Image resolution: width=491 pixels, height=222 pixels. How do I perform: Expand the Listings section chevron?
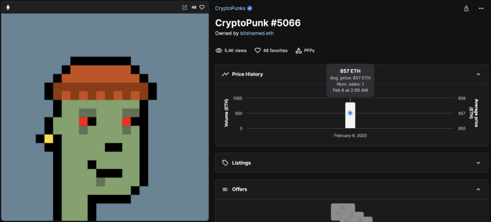[x=478, y=163]
